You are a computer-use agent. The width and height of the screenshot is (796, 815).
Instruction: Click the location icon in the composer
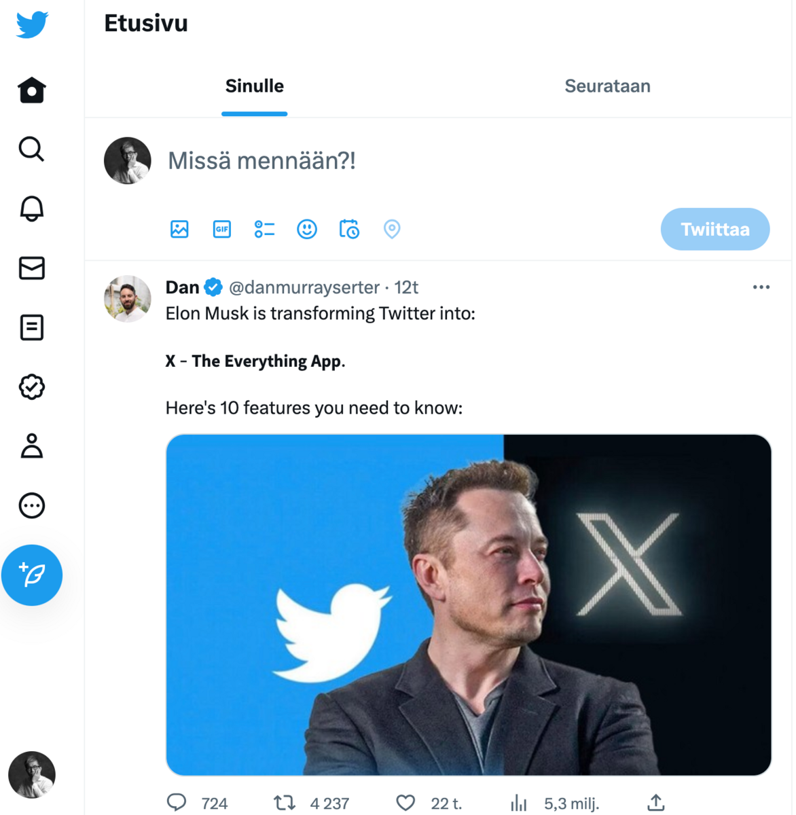[391, 229]
